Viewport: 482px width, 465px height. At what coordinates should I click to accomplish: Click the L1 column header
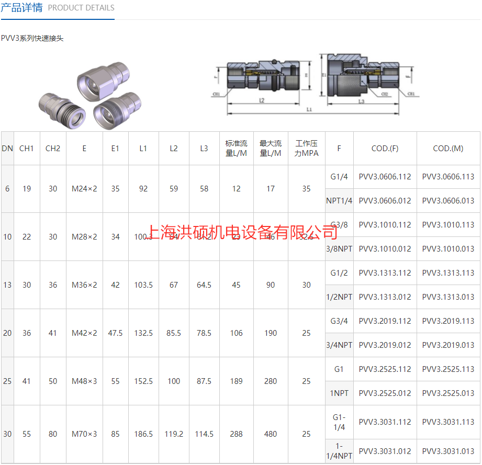[143, 149]
